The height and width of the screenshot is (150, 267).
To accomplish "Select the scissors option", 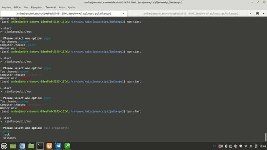I will [x=10, y=138].
